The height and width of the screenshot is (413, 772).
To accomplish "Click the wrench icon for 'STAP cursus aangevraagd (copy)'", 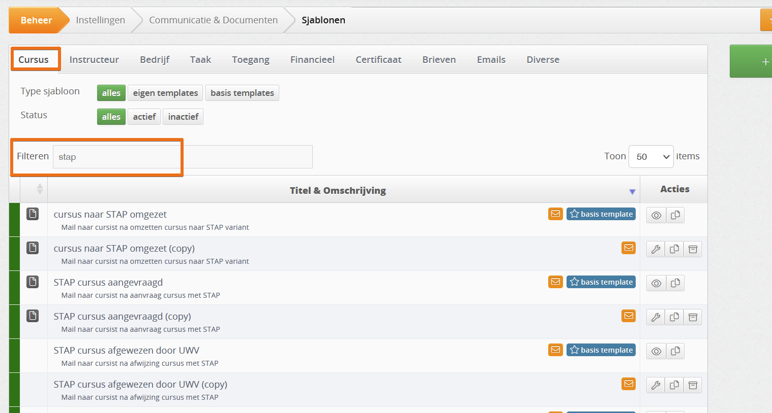I will (656, 317).
